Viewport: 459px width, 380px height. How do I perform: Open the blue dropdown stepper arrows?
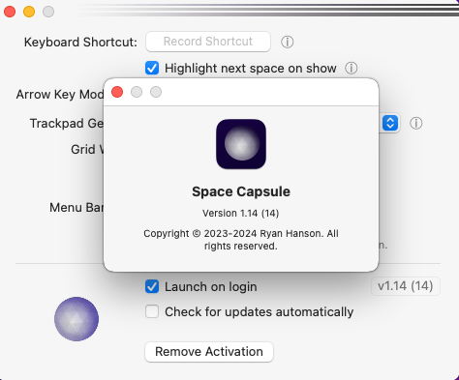(390, 123)
